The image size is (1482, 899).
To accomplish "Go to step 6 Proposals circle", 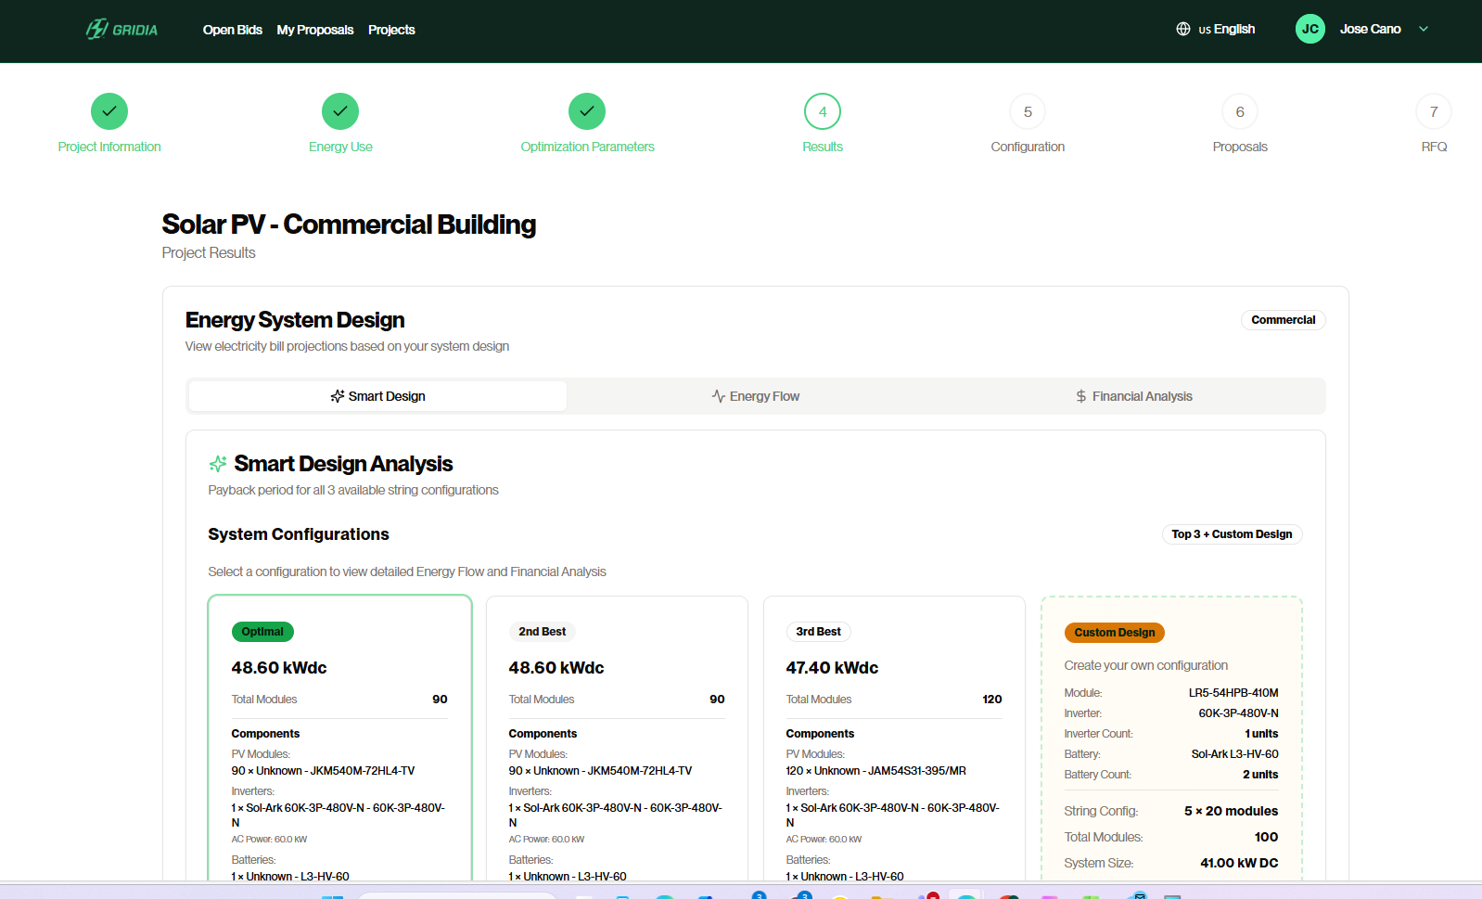I will (x=1240, y=111).
